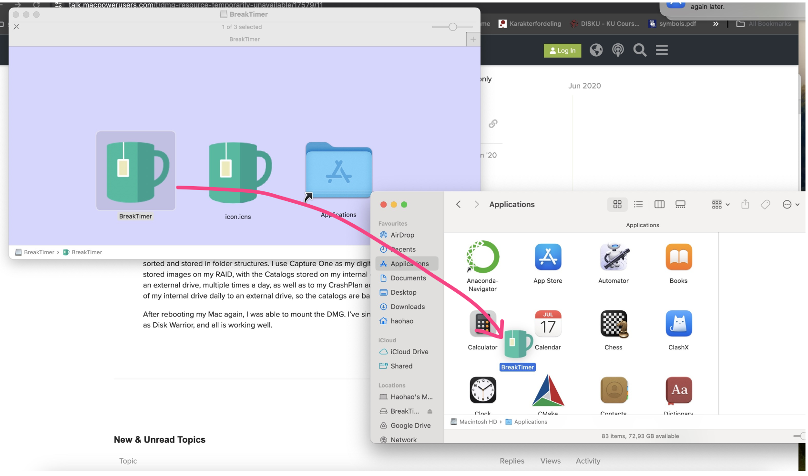This screenshot has height=476, width=808.
Task: Go back in Finder Applications window
Action: coord(458,204)
